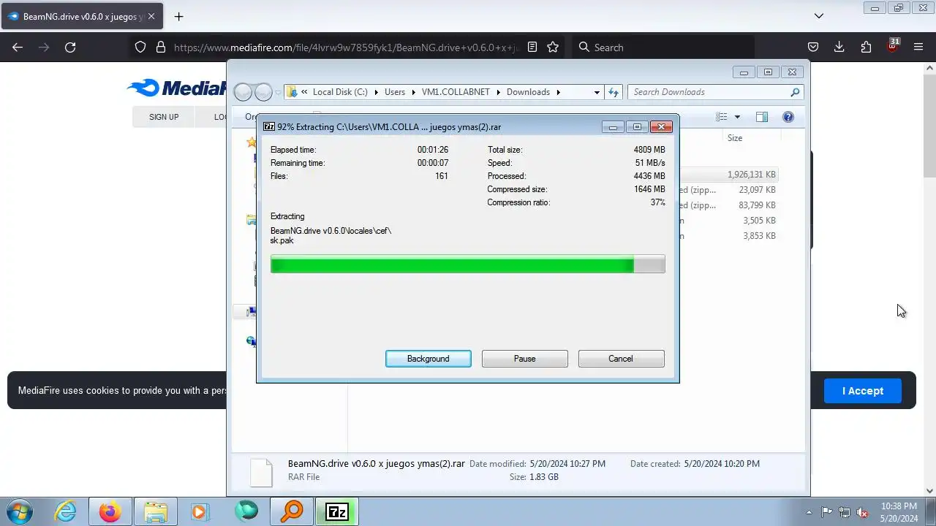Expand arrow after Downloads in path
The image size is (936, 526).
[558, 92]
